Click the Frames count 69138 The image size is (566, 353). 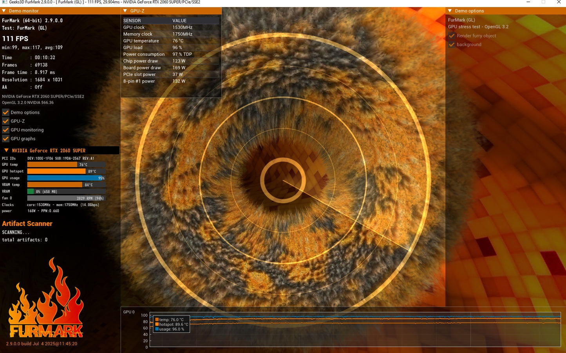click(41, 65)
